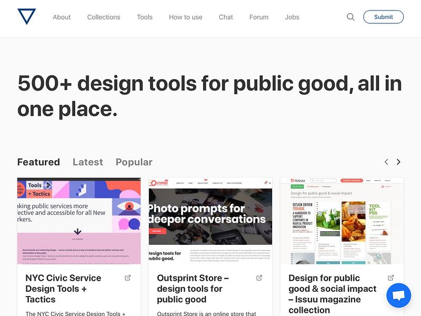Screen dimensions: 421x316
Task: Open the Jobs nav link
Action: coord(292,17)
